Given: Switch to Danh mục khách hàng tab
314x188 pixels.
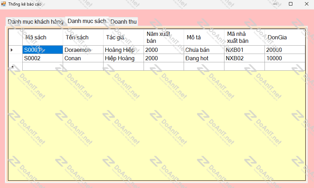Looking at the screenshot, I should click(36, 22).
